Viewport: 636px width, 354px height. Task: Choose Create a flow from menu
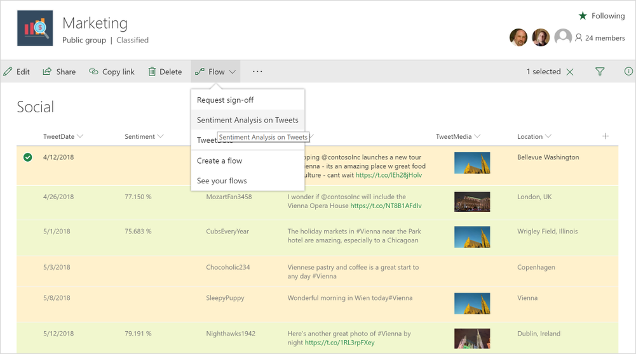click(x=219, y=161)
